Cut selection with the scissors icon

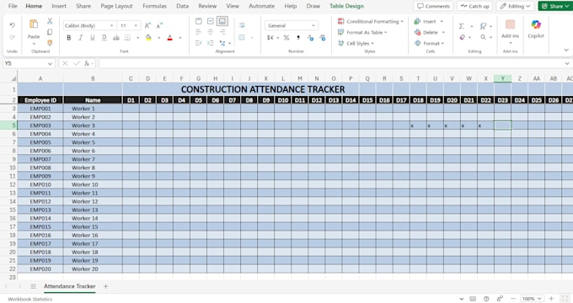50,21
